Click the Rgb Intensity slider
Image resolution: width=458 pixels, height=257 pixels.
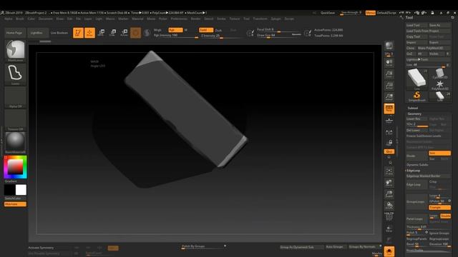click(176, 36)
